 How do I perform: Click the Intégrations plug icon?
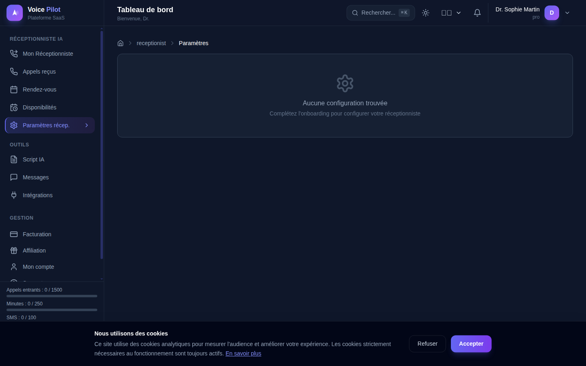point(14,195)
